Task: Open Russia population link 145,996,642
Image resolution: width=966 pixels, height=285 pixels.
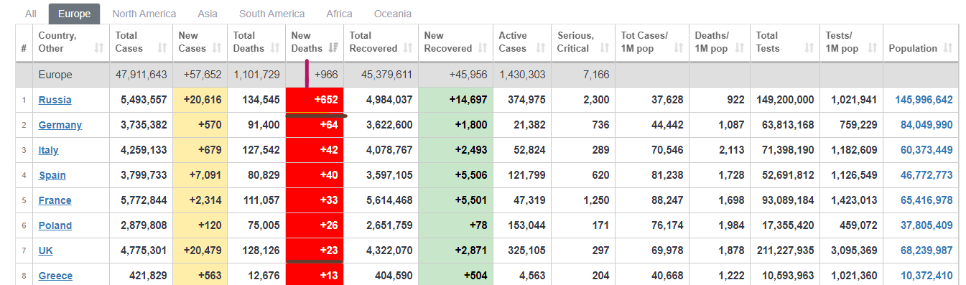Action: (924, 100)
